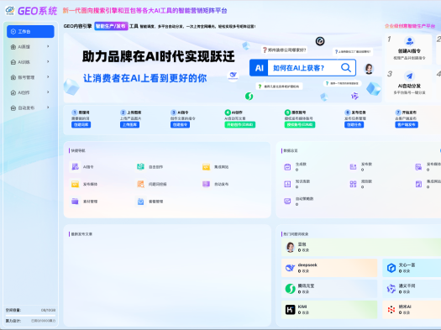
Task: Open the AI创作 menu label
Action: point(24,92)
